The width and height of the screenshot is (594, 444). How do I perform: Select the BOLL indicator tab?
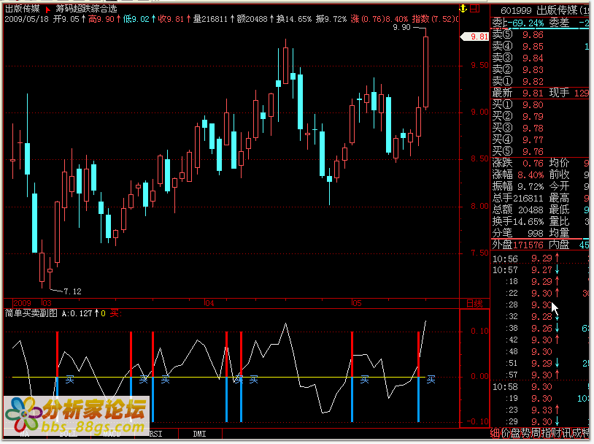[68, 435]
